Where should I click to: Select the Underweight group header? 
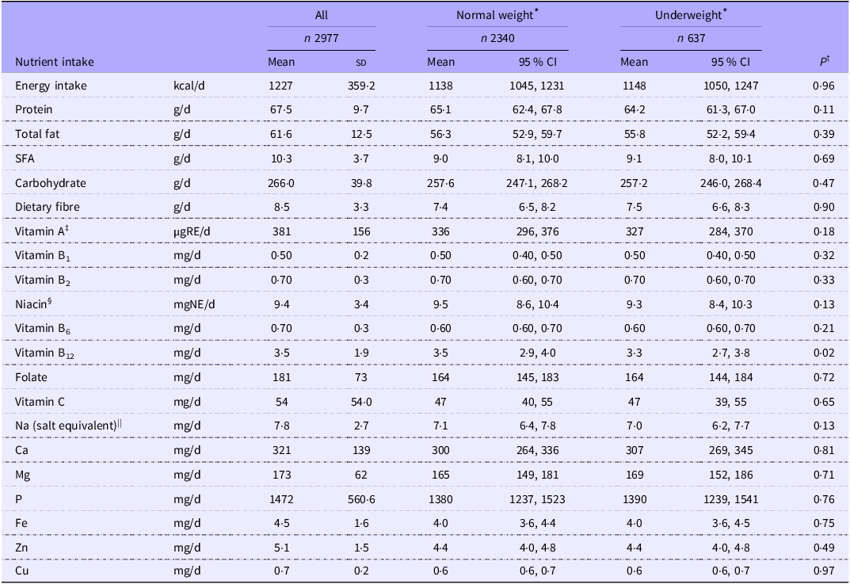[691, 14]
